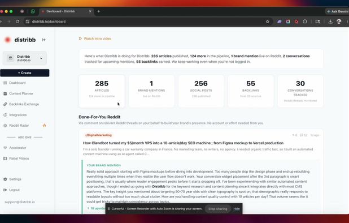This screenshot has height=223, width=349.
Task: Click the Accelerator icon
Action: pos(5,148)
